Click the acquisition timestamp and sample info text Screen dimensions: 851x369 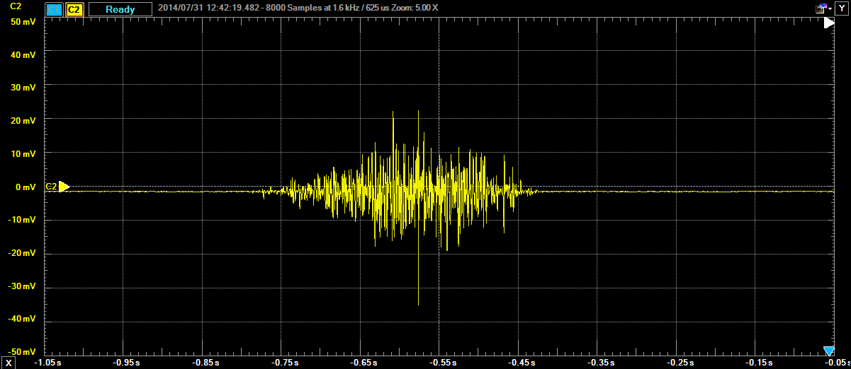click(x=299, y=9)
